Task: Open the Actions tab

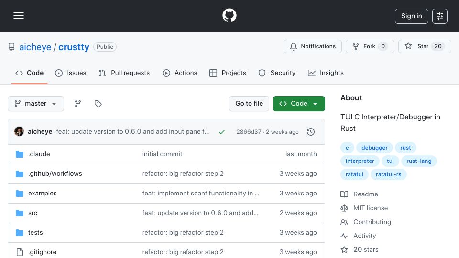Action: click(x=180, y=73)
